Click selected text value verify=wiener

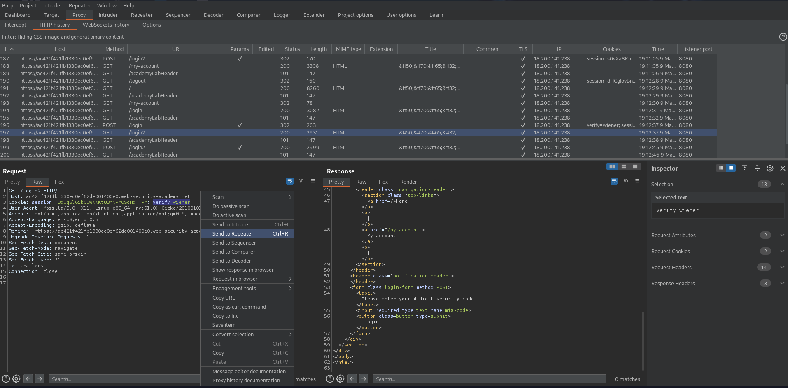click(x=677, y=210)
